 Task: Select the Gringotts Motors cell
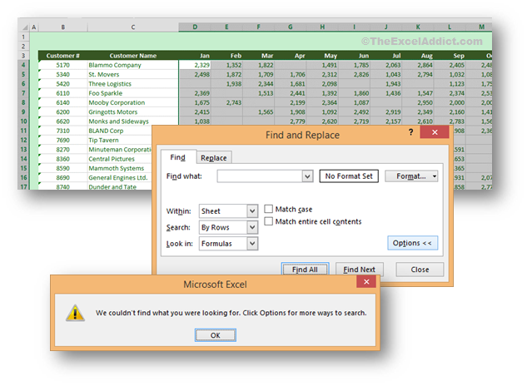(x=133, y=111)
